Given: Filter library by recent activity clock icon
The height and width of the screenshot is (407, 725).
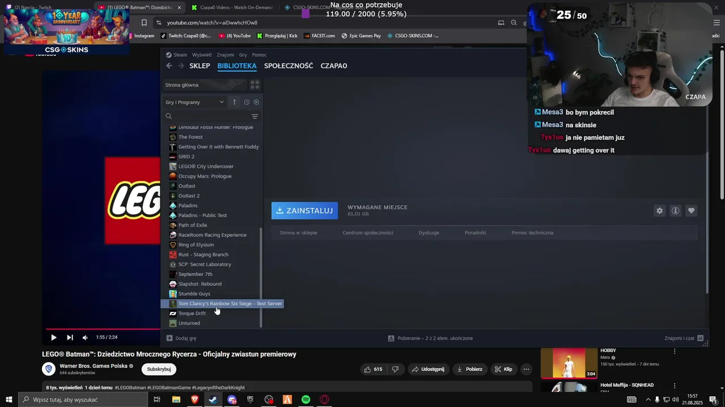Looking at the screenshot, I should point(246,102).
